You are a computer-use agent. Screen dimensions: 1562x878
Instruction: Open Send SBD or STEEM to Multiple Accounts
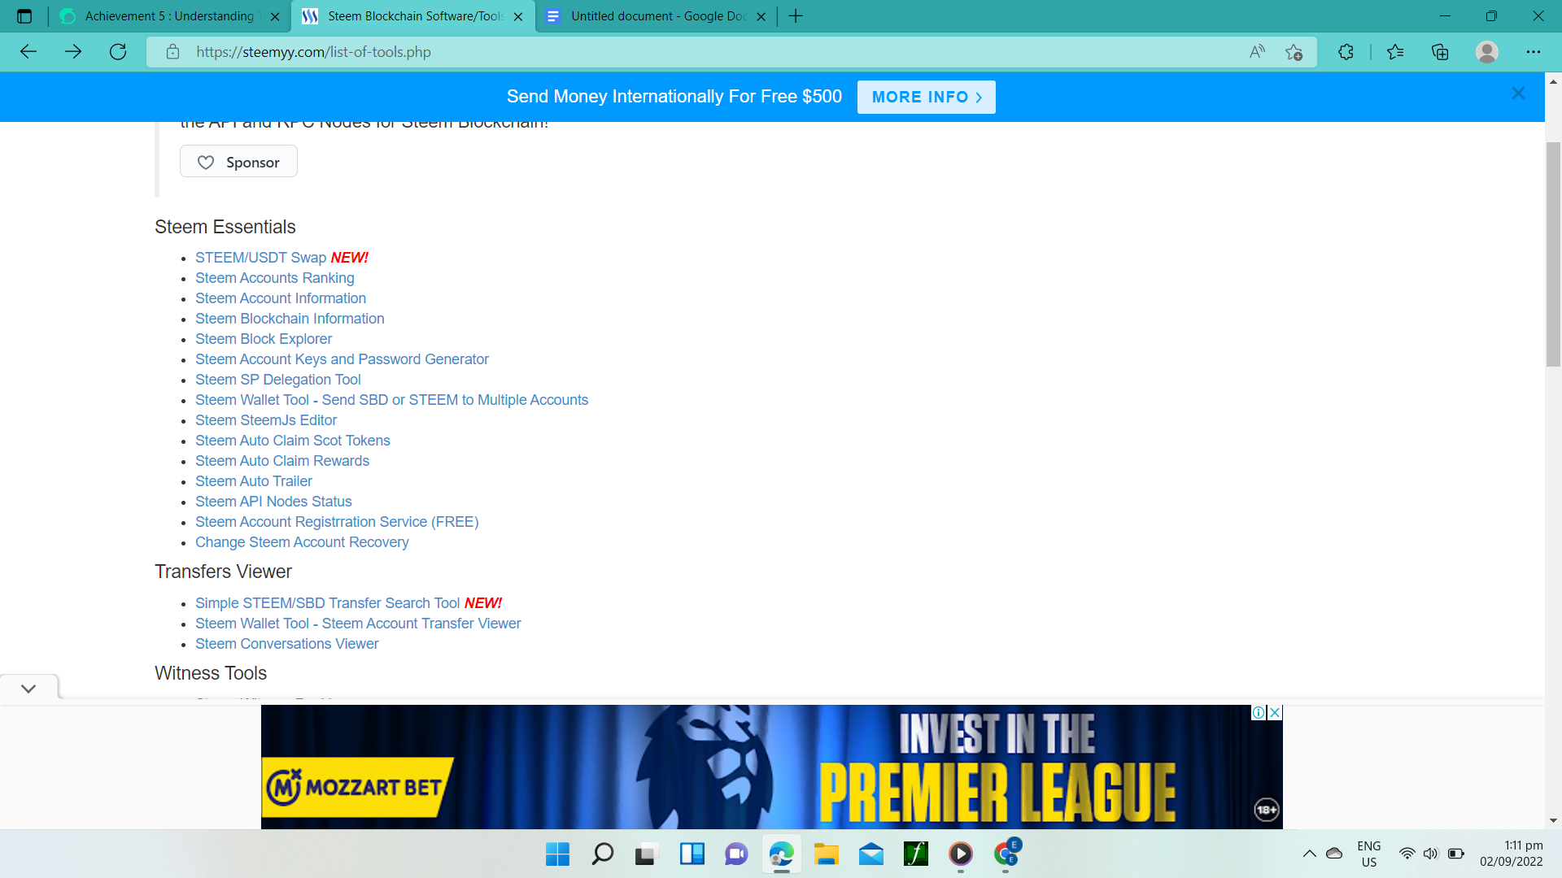[391, 400]
